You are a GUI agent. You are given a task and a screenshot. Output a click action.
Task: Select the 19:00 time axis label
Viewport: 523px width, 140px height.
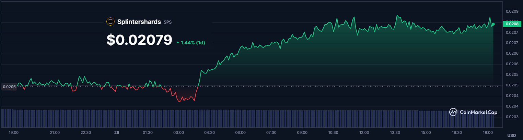(x=13, y=132)
